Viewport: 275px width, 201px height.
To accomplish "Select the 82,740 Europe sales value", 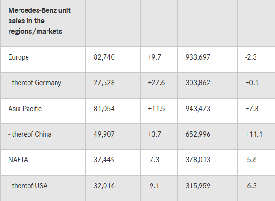I will (x=104, y=57).
